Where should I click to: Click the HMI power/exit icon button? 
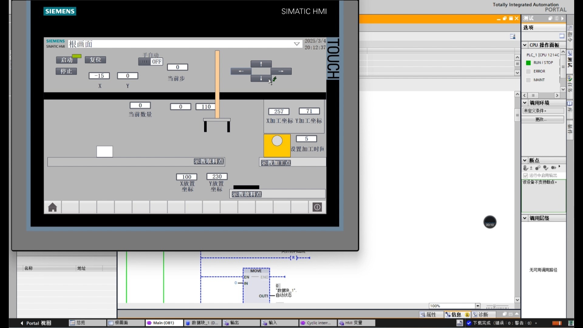[x=317, y=207]
